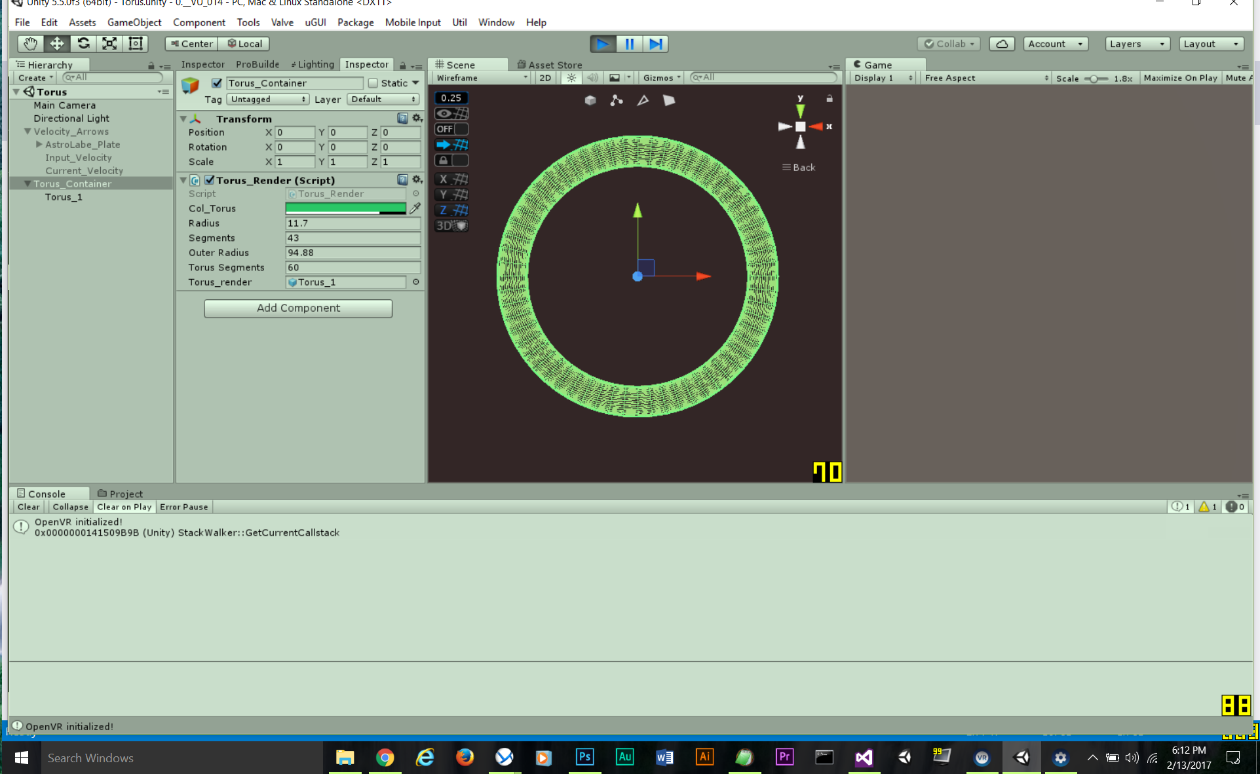Viewport: 1260px width, 774px height.
Task: Toggle the ProGrids Z axis grid
Action: [x=451, y=210]
